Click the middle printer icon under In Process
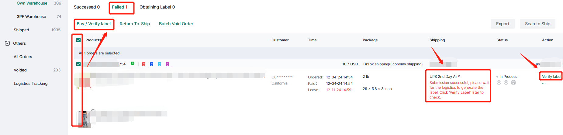The height and width of the screenshot is (135, 563). pyautogui.click(x=506, y=82)
